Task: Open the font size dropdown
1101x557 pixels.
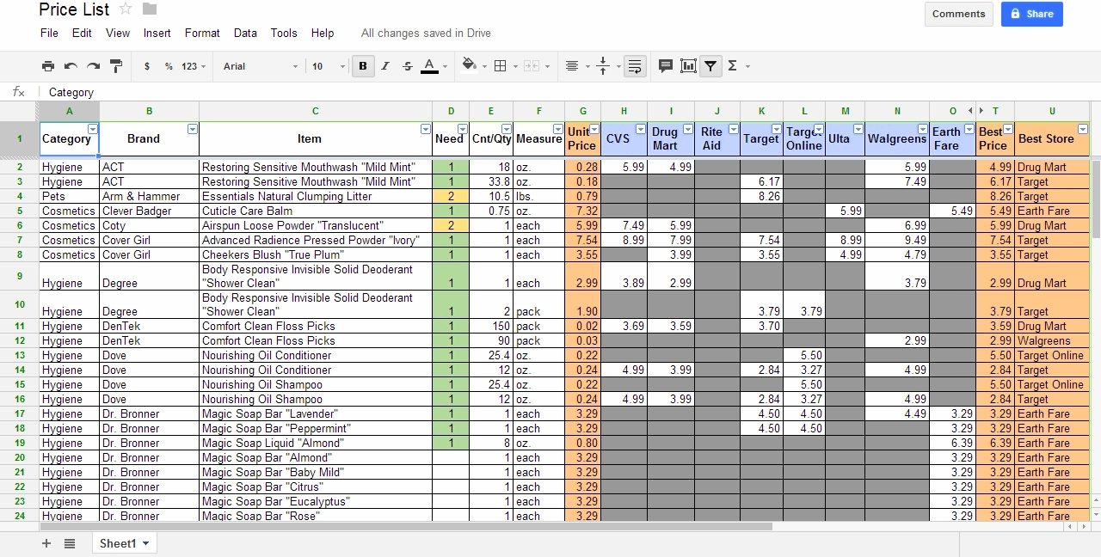Action: pos(328,66)
